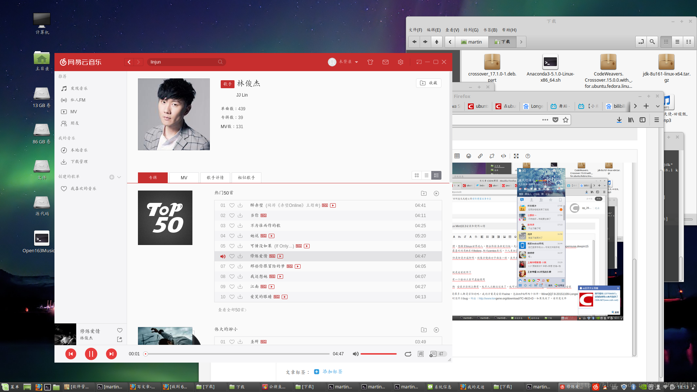
Task: Open 发现音乐 in the sidebar
Action: [x=79, y=89]
